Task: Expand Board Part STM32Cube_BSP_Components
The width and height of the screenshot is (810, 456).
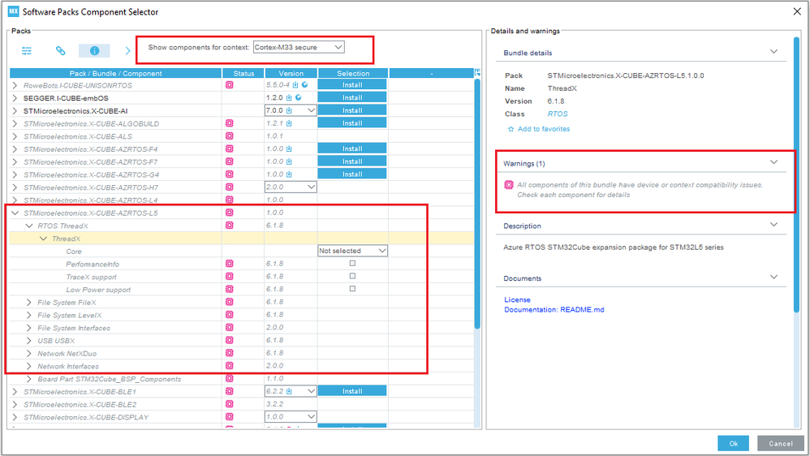Action: pyautogui.click(x=29, y=379)
